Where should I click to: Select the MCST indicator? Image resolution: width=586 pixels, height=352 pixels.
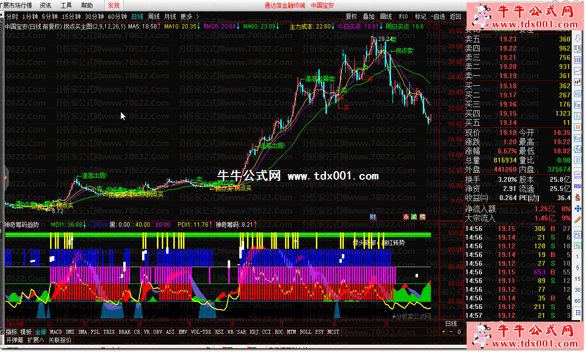(x=333, y=332)
